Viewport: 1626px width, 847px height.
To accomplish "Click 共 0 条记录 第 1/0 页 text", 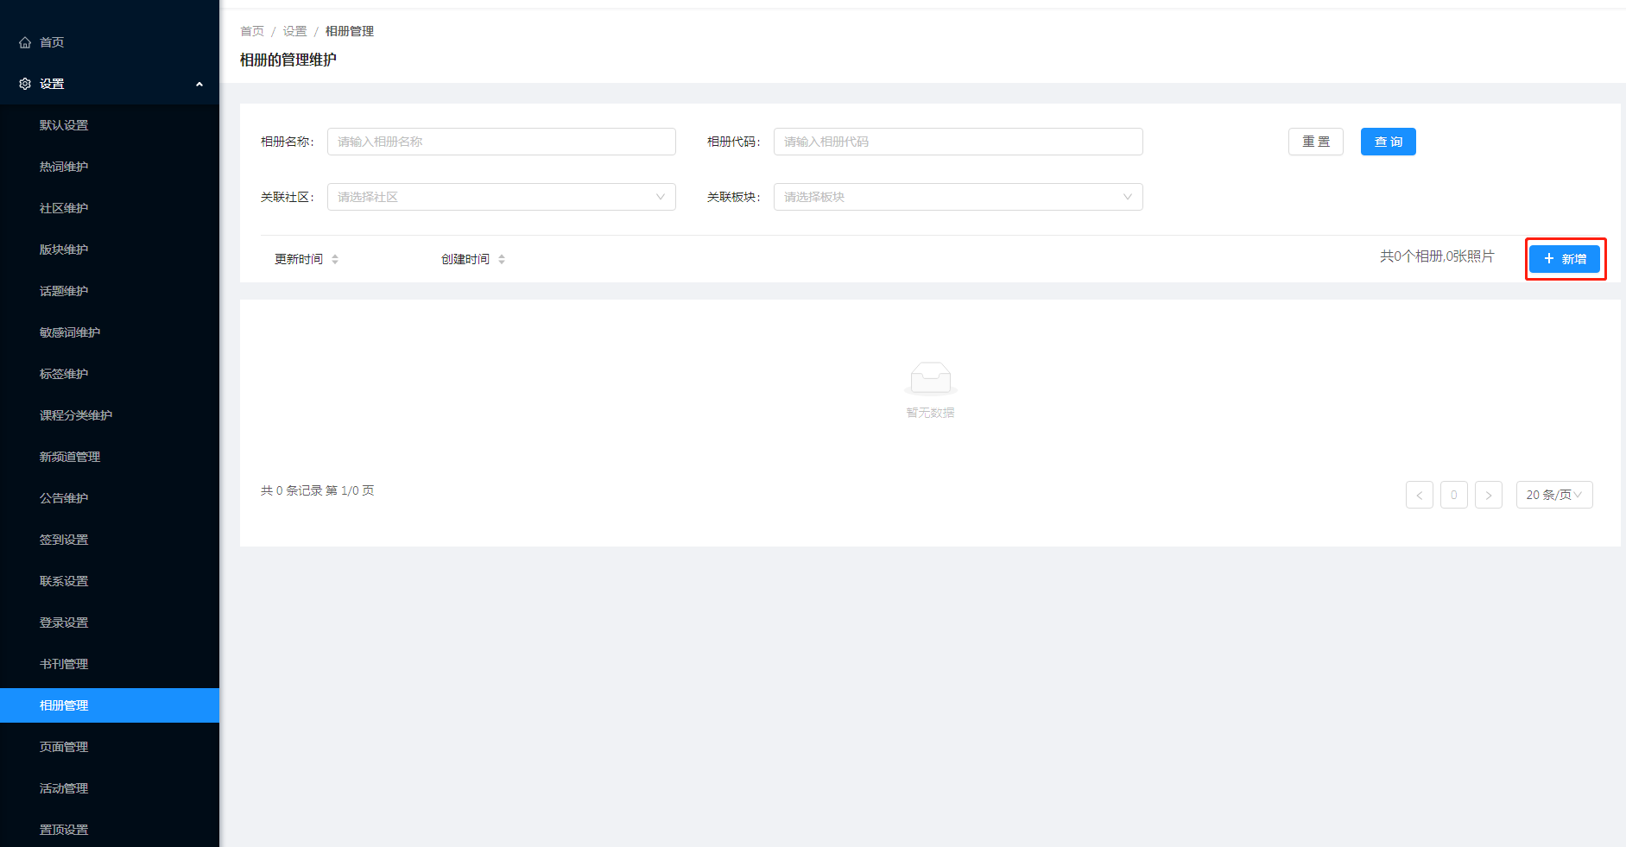I will [x=318, y=490].
